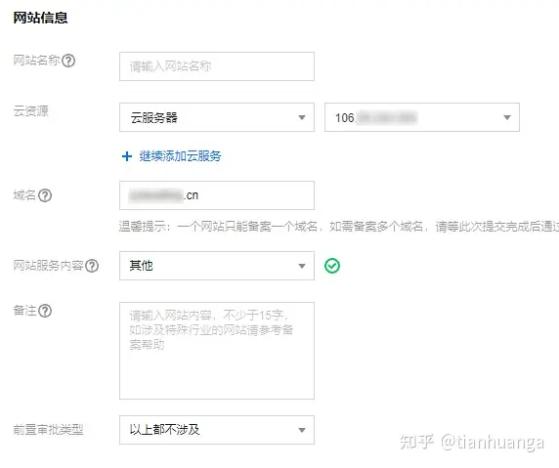Image resolution: width=559 pixels, height=468 pixels.
Task: Expand 前置审批类型 dropdown 以上都不涉及
Action: 217,430
